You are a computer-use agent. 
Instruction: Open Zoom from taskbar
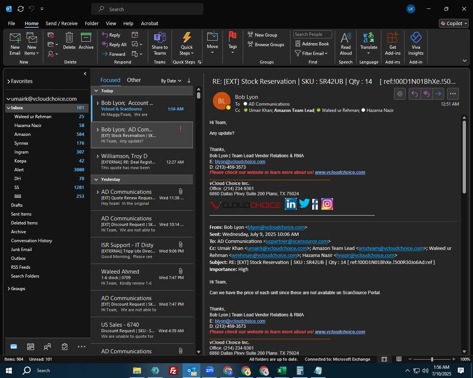pyautogui.click(x=210, y=371)
